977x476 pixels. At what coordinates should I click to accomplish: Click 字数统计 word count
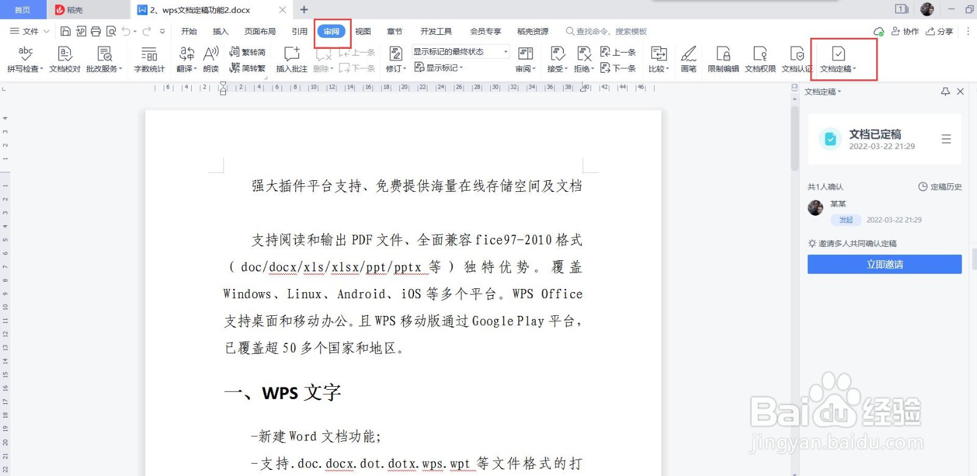(149, 60)
